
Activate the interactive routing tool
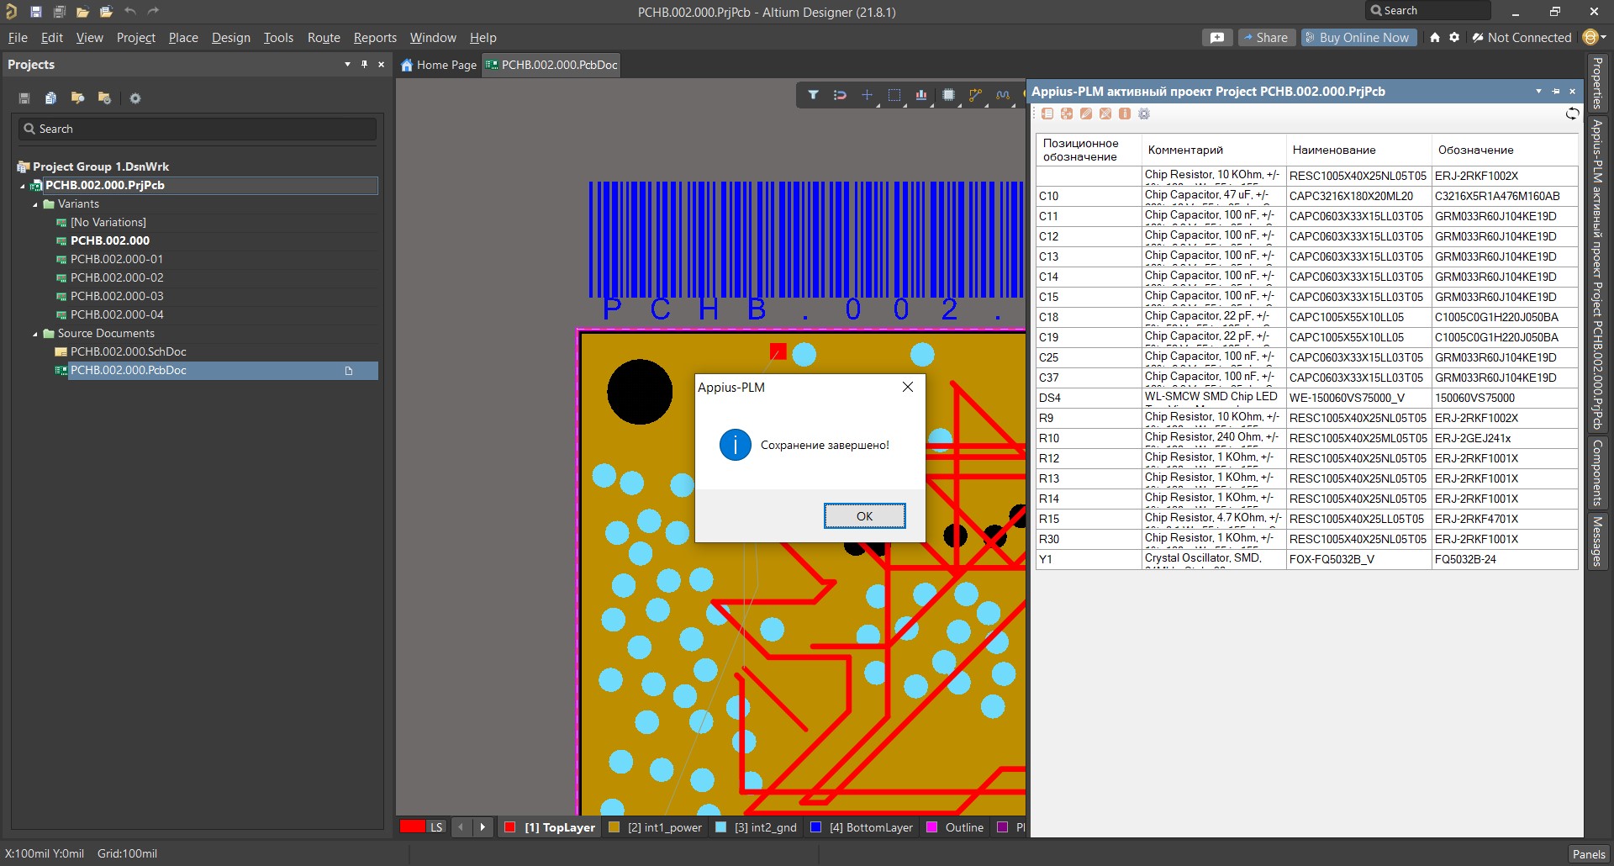pos(975,95)
